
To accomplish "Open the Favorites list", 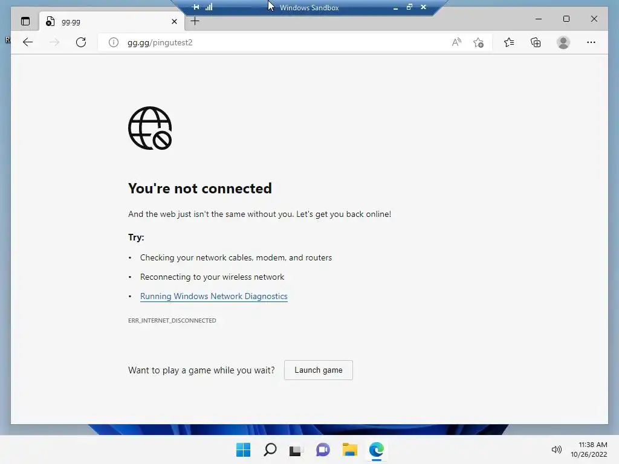I will point(509,42).
